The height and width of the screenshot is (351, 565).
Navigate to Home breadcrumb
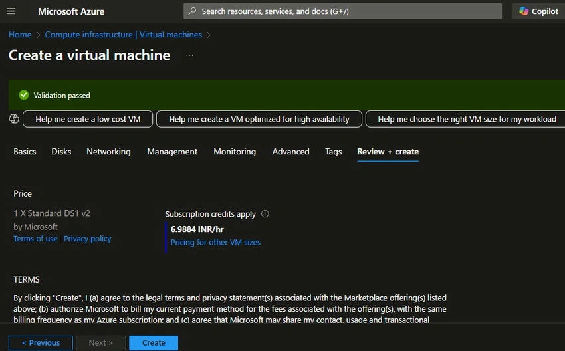(20, 35)
